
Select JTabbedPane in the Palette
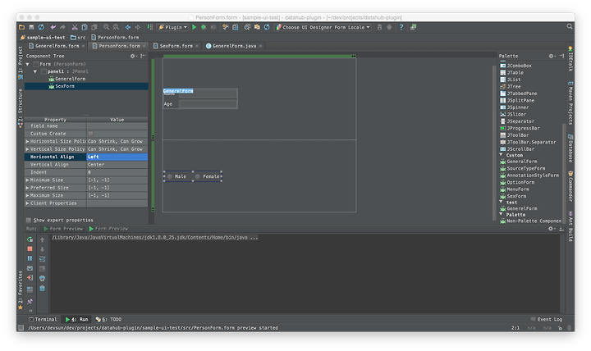coord(519,93)
